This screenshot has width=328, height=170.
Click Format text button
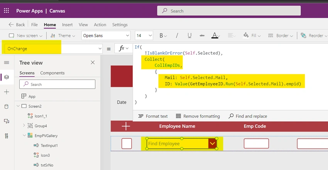click(153, 116)
